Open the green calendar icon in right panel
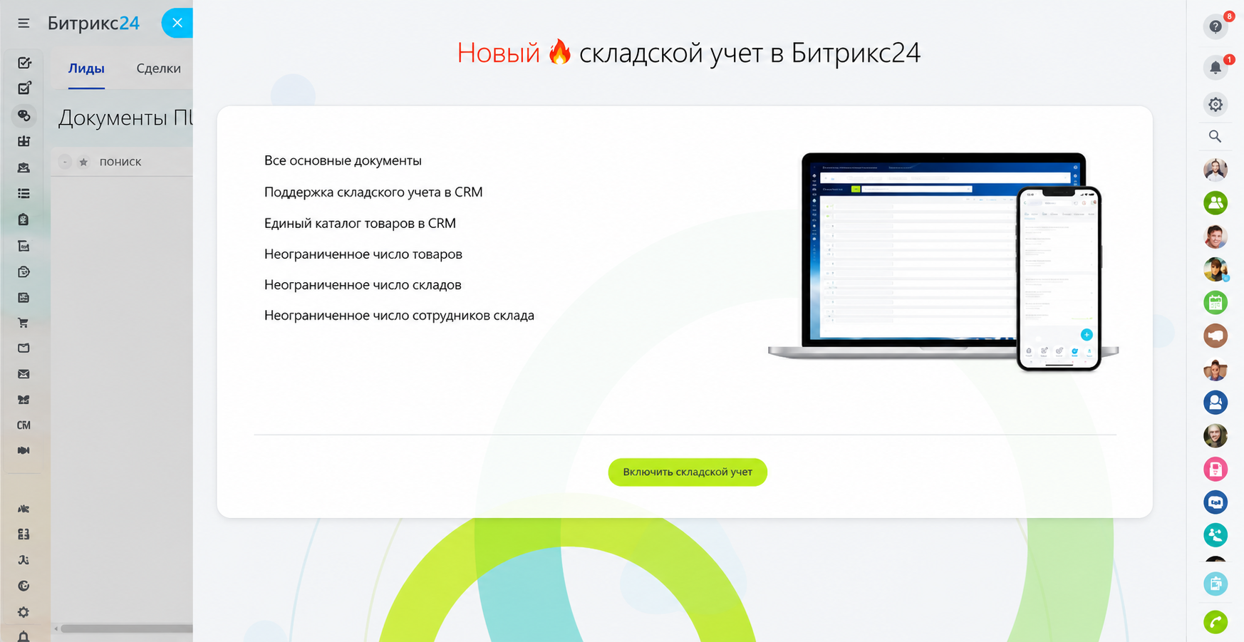The image size is (1244, 642). (1216, 303)
